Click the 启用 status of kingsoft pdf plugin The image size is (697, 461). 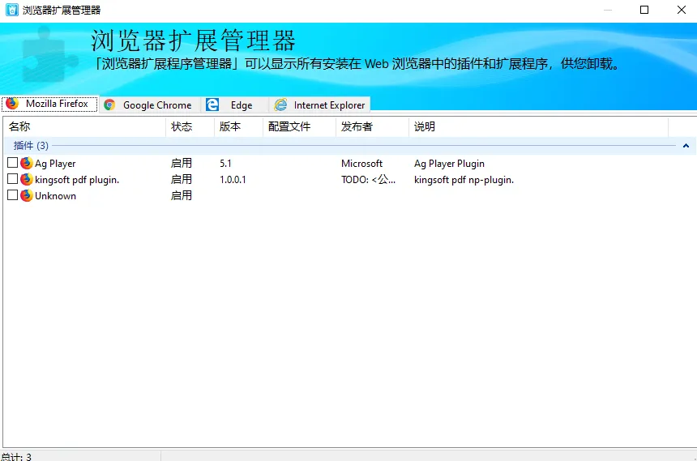[182, 179]
